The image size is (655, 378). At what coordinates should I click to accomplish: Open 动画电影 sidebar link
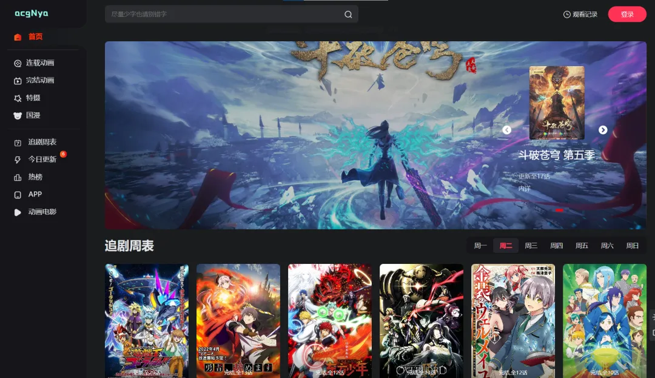(x=42, y=212)
